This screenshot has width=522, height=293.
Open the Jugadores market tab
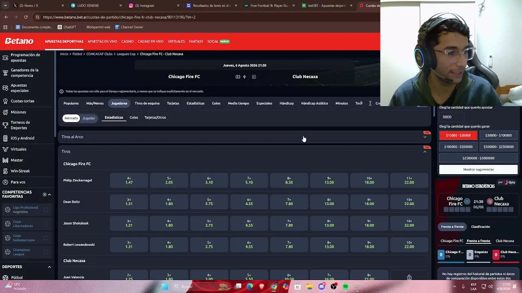coord(119,103)
